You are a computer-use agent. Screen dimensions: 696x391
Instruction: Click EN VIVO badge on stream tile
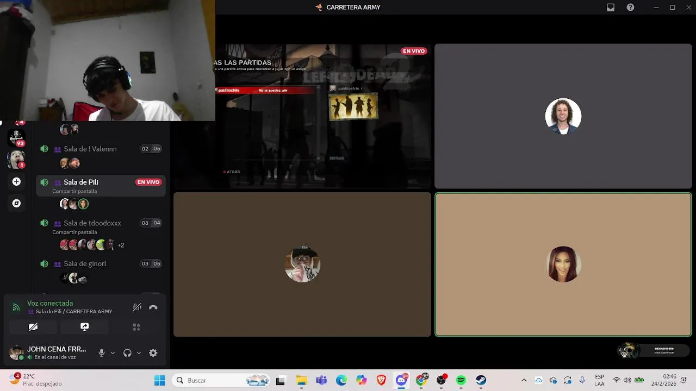(x=414, y=51)
